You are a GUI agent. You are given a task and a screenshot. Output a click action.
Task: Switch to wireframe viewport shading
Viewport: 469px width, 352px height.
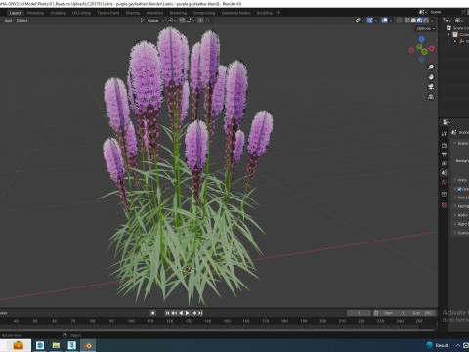tap(407, 21)
